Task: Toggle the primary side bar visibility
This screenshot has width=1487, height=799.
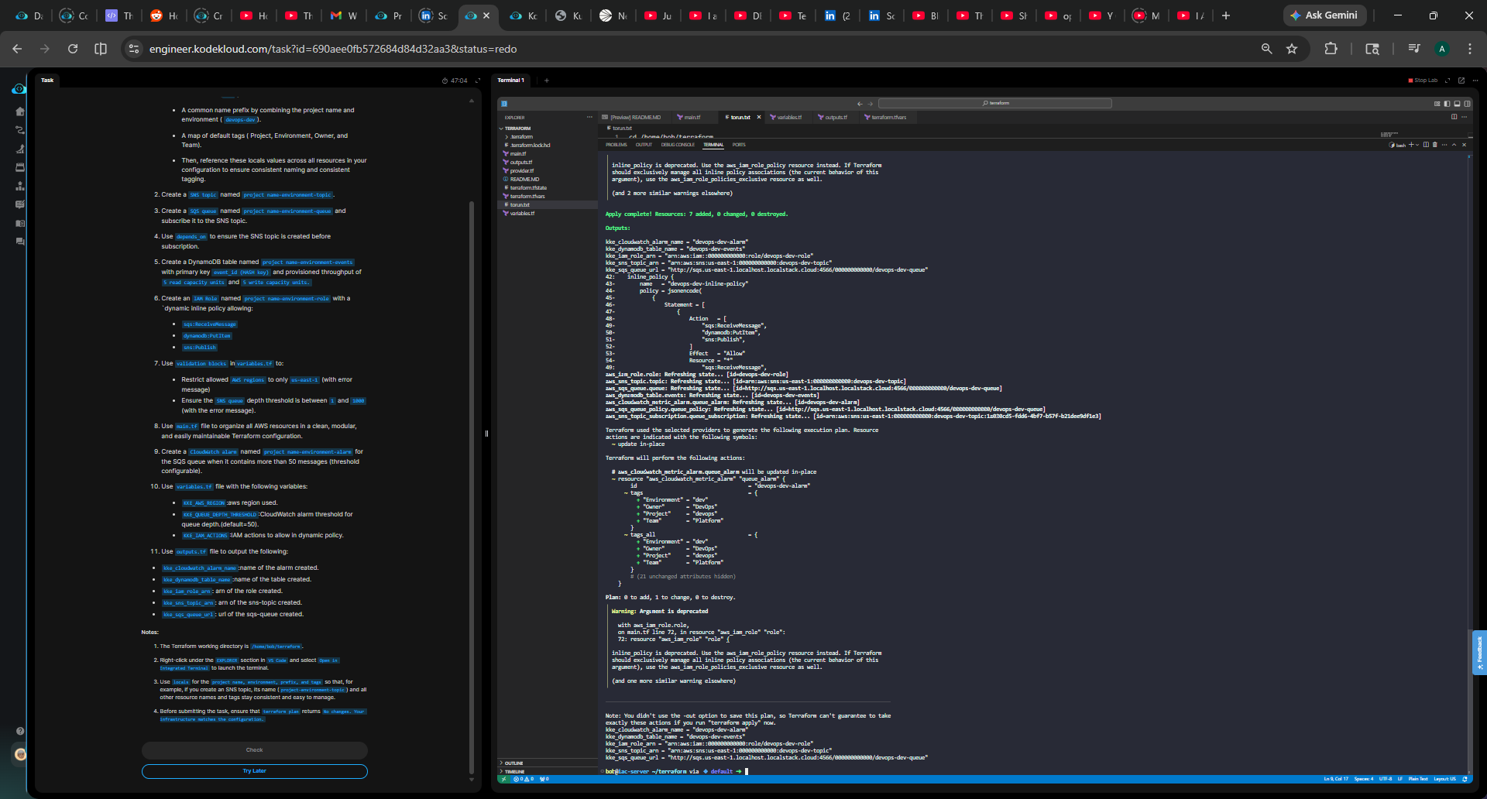Action: point(1447,104)
